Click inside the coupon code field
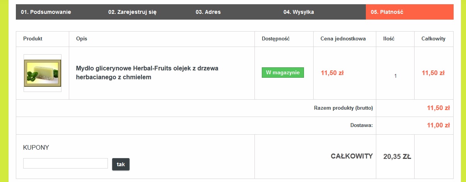 pyautogui.click(x=65, y=164)
